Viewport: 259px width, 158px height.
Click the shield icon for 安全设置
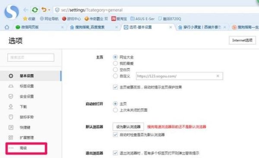pos(11,96)
